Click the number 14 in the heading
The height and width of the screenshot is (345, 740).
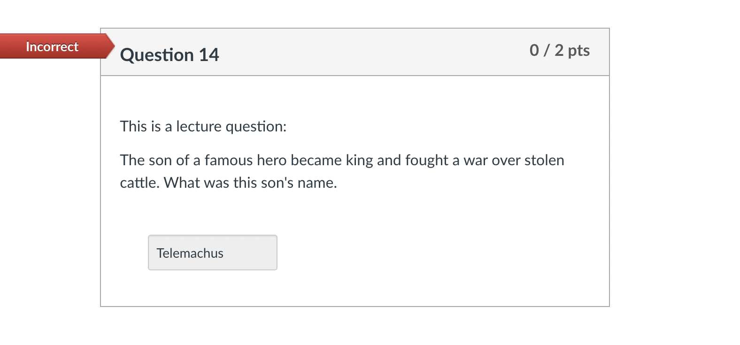point(208,55)
